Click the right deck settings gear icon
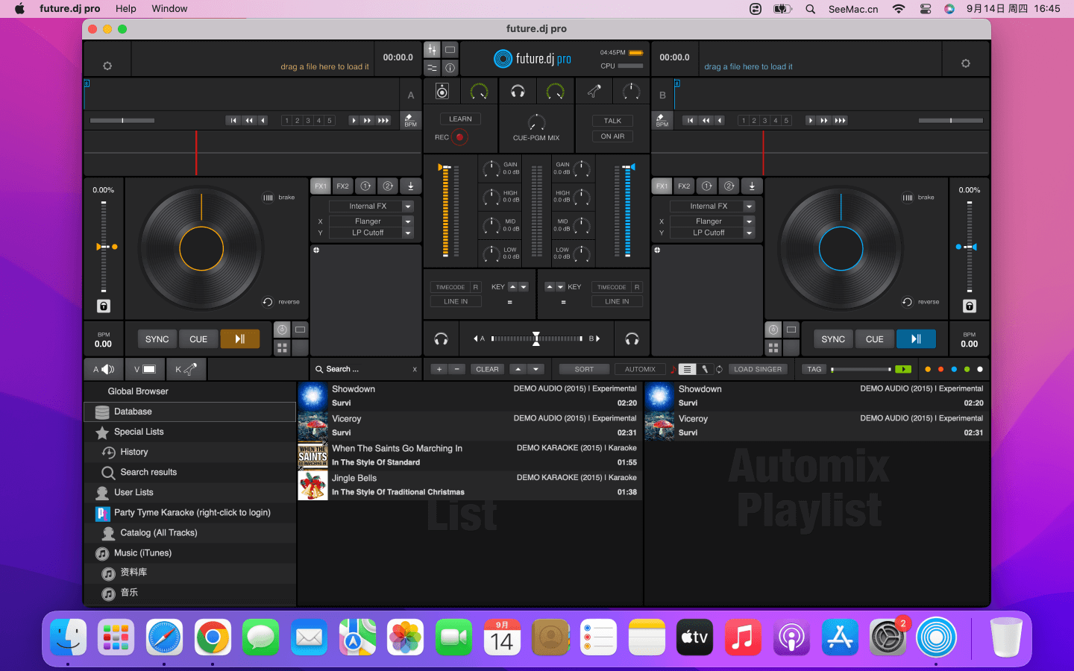The height and width of the screenshot is (671, 1074). tap(965, 64)
